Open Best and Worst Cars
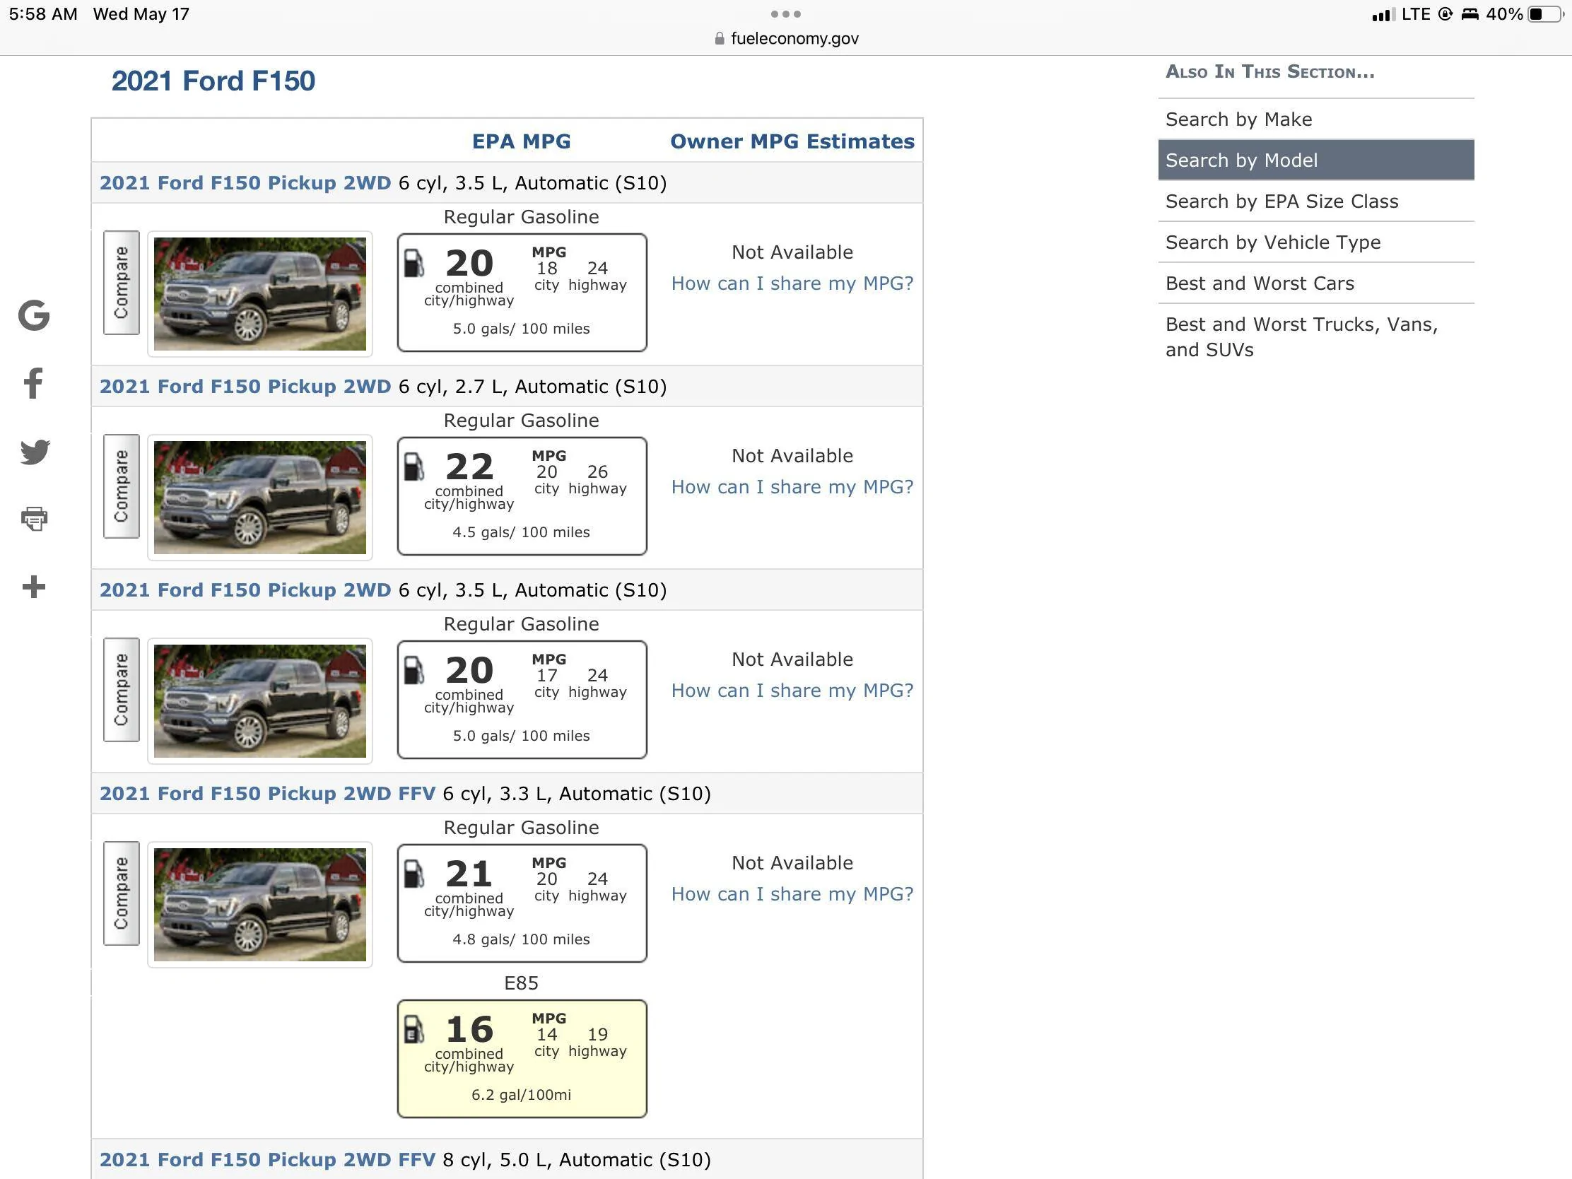The width and height of the screenshot is (1572, 1179). coord(1316,283)
